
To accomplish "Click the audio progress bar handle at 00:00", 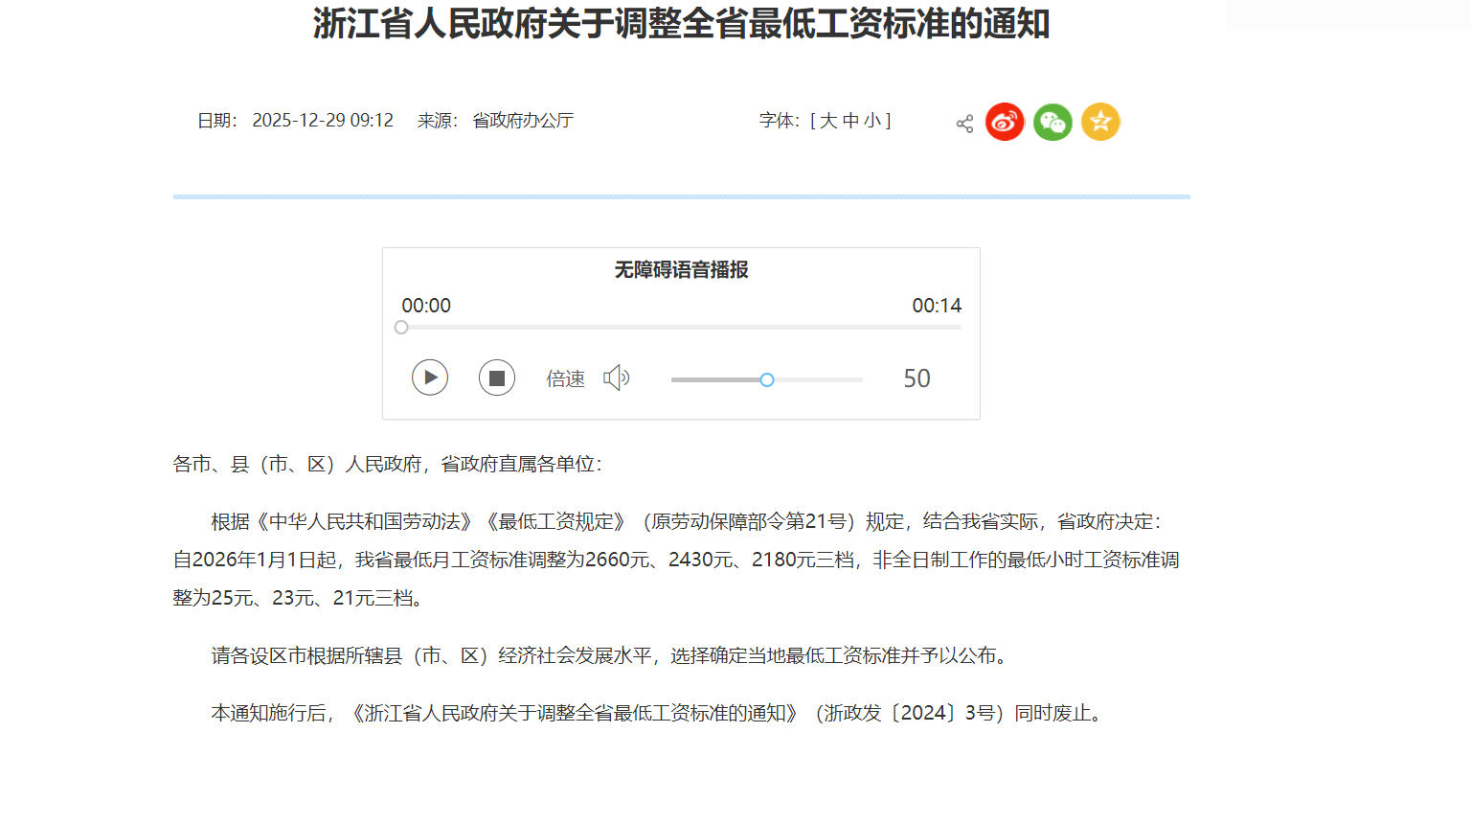I will coord(401,327).
